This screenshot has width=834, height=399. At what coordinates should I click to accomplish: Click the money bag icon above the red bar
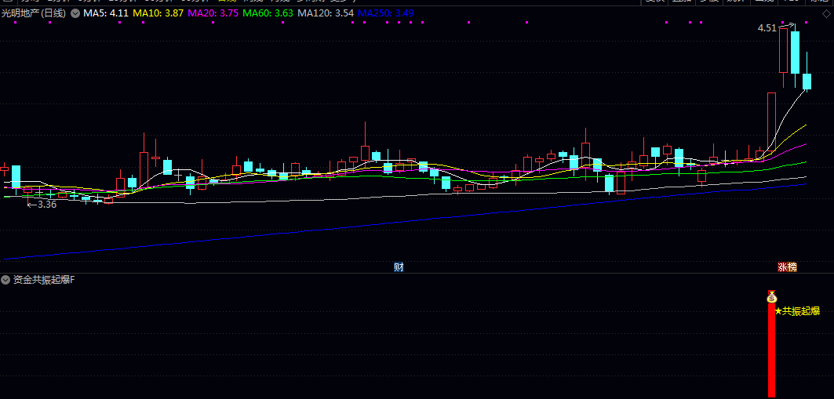(771, 296)
